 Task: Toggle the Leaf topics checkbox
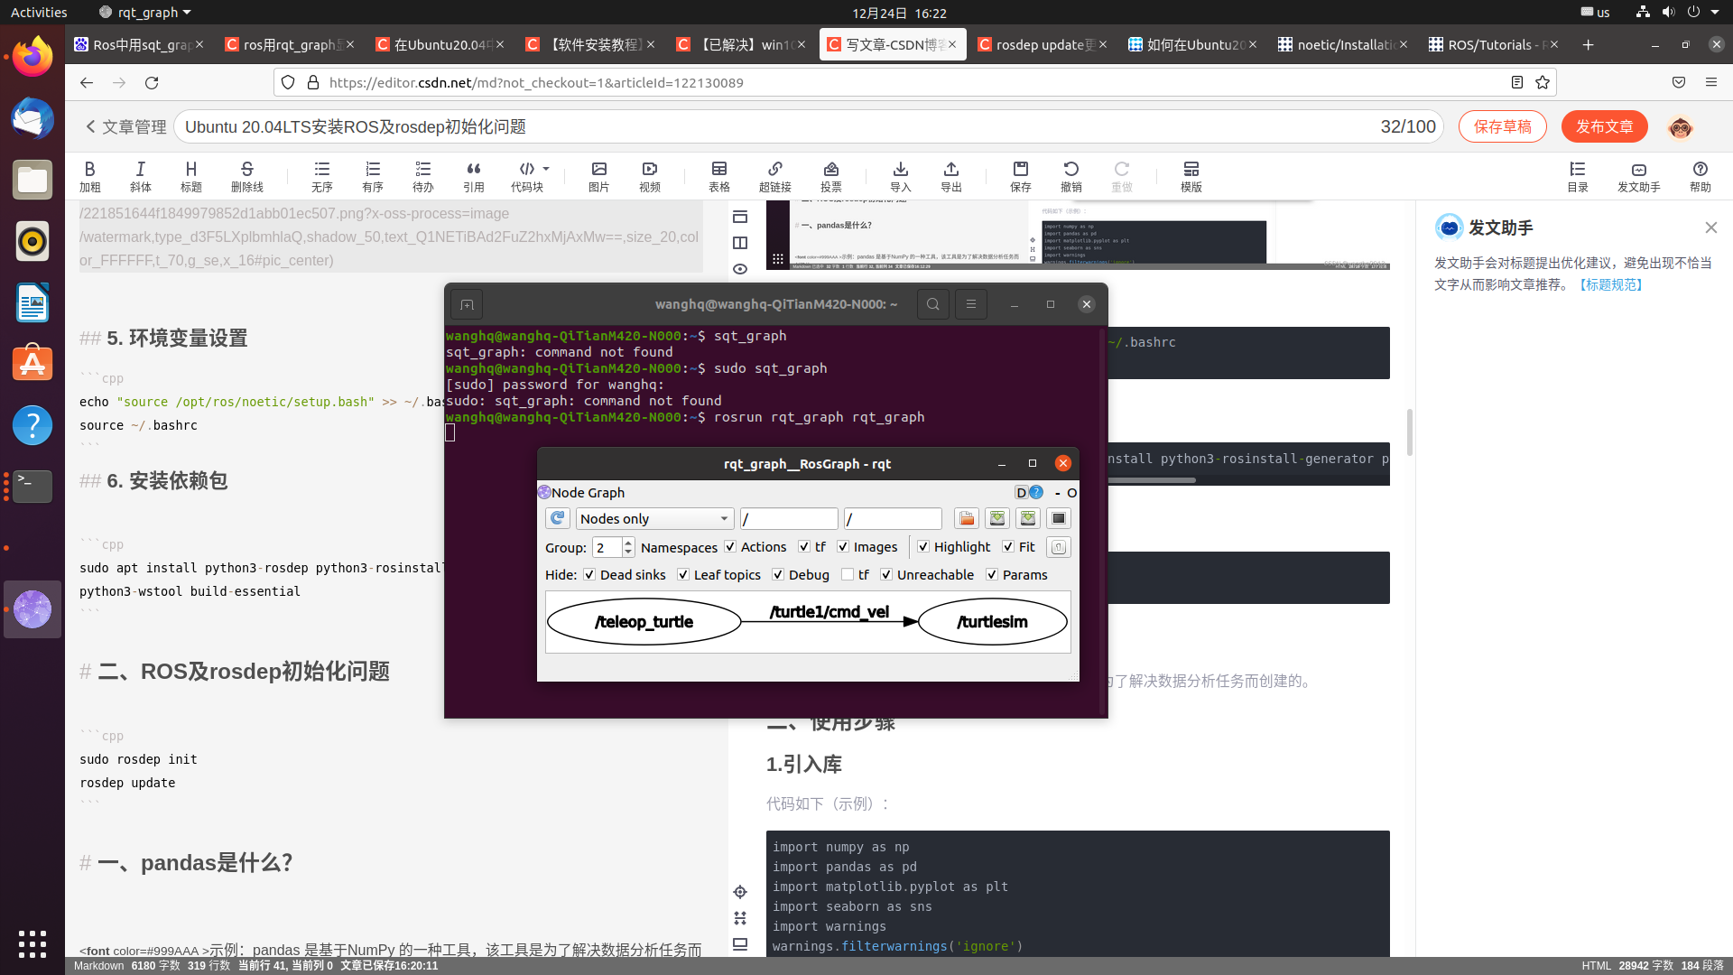click(x=683, y=575)
